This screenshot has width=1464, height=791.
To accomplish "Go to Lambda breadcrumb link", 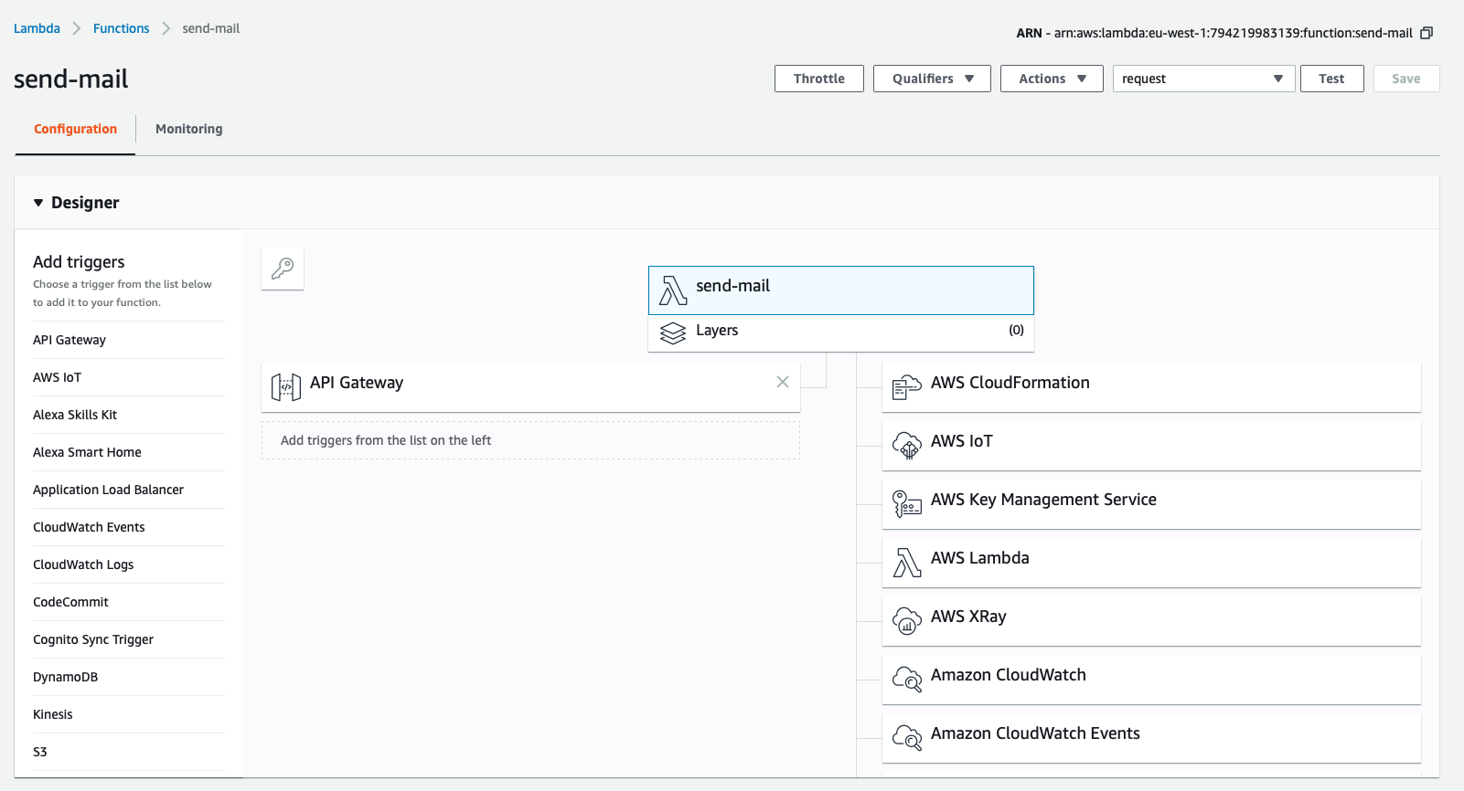I will coord(37,28).
